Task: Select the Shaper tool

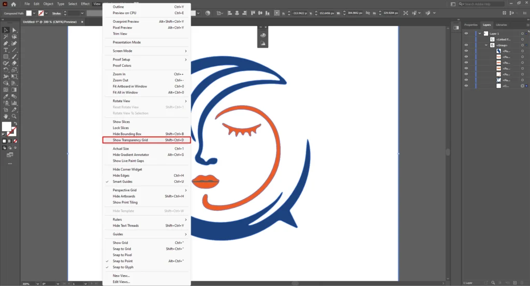Action: tap(6, 63)
